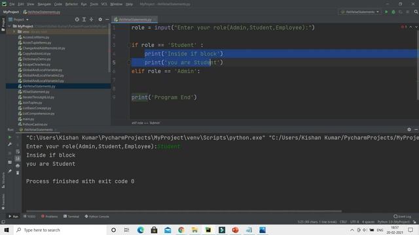Pin the Run tab with pin icon
This screenshot has width=419, height=235.
coord(10,171)
